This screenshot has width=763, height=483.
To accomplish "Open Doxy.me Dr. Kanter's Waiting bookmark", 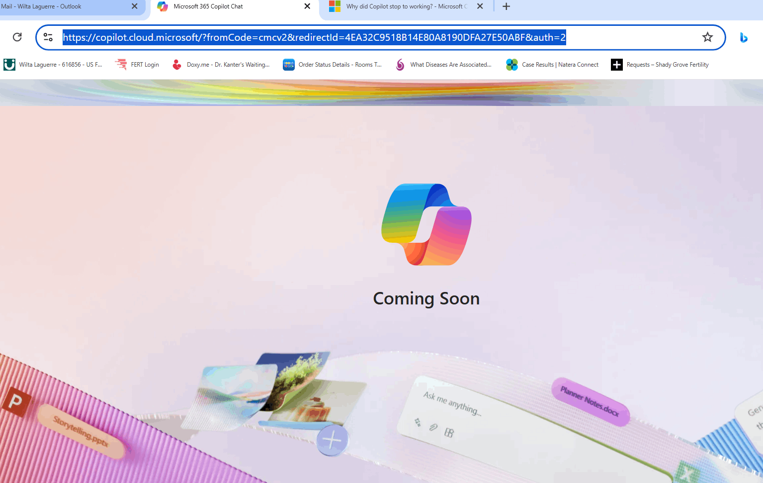I will click(x=221, y=65).
